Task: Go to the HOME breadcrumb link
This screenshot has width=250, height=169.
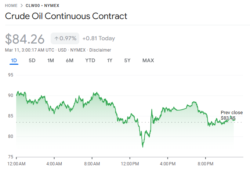Action: pos(11,6)
